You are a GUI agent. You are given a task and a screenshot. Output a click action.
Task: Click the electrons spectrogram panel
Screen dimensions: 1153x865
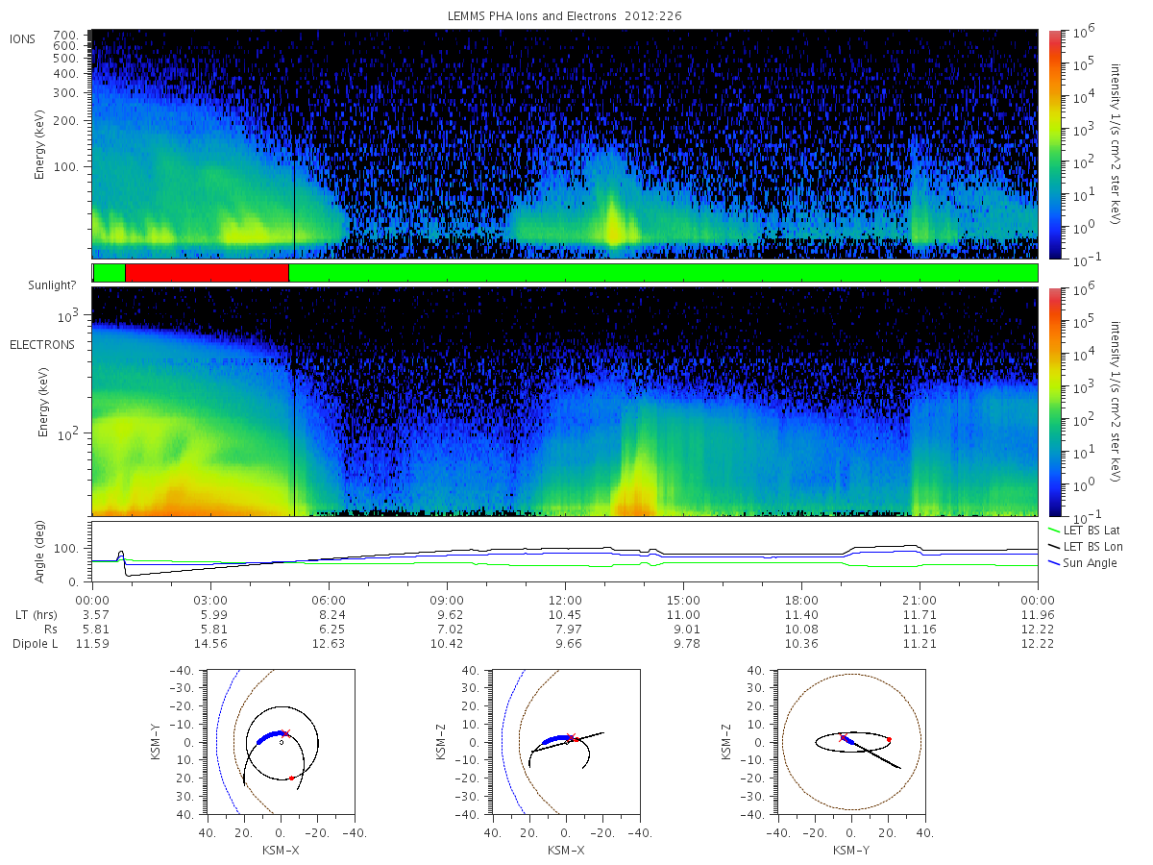(x=565, y=402)
